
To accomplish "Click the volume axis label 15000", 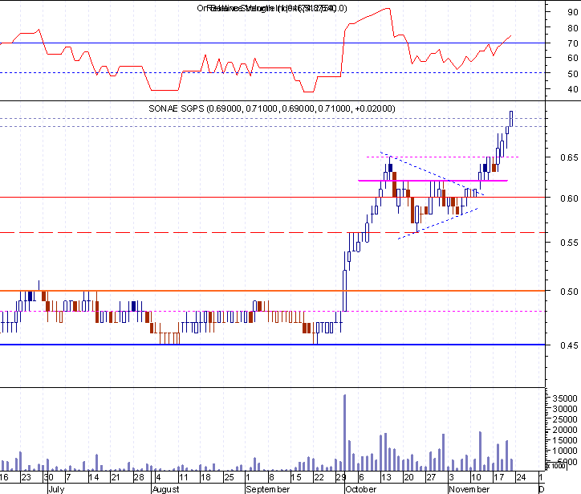I will (565, 440).
